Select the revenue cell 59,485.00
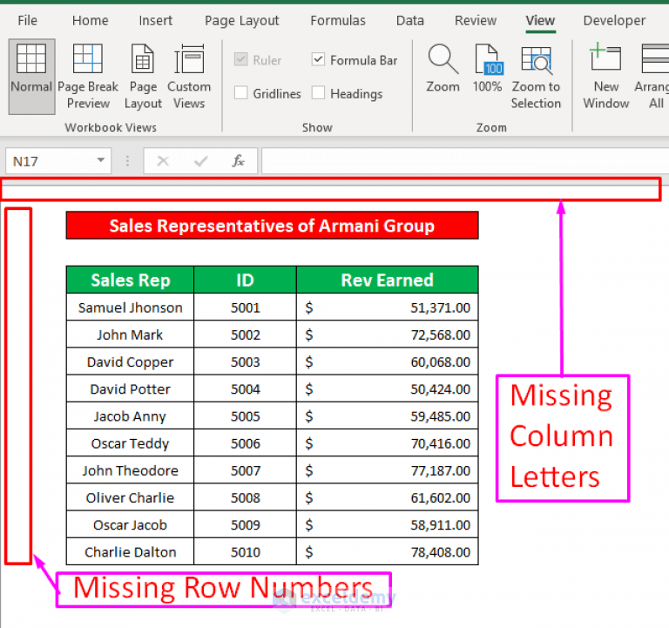Image resolution: width=669 pixels, height=628 pixels. point(387,416)
